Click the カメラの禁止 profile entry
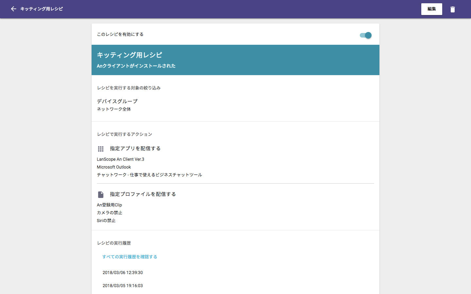Screen dimensions: 471x294 pyautogui.click(x=110, y=213)
